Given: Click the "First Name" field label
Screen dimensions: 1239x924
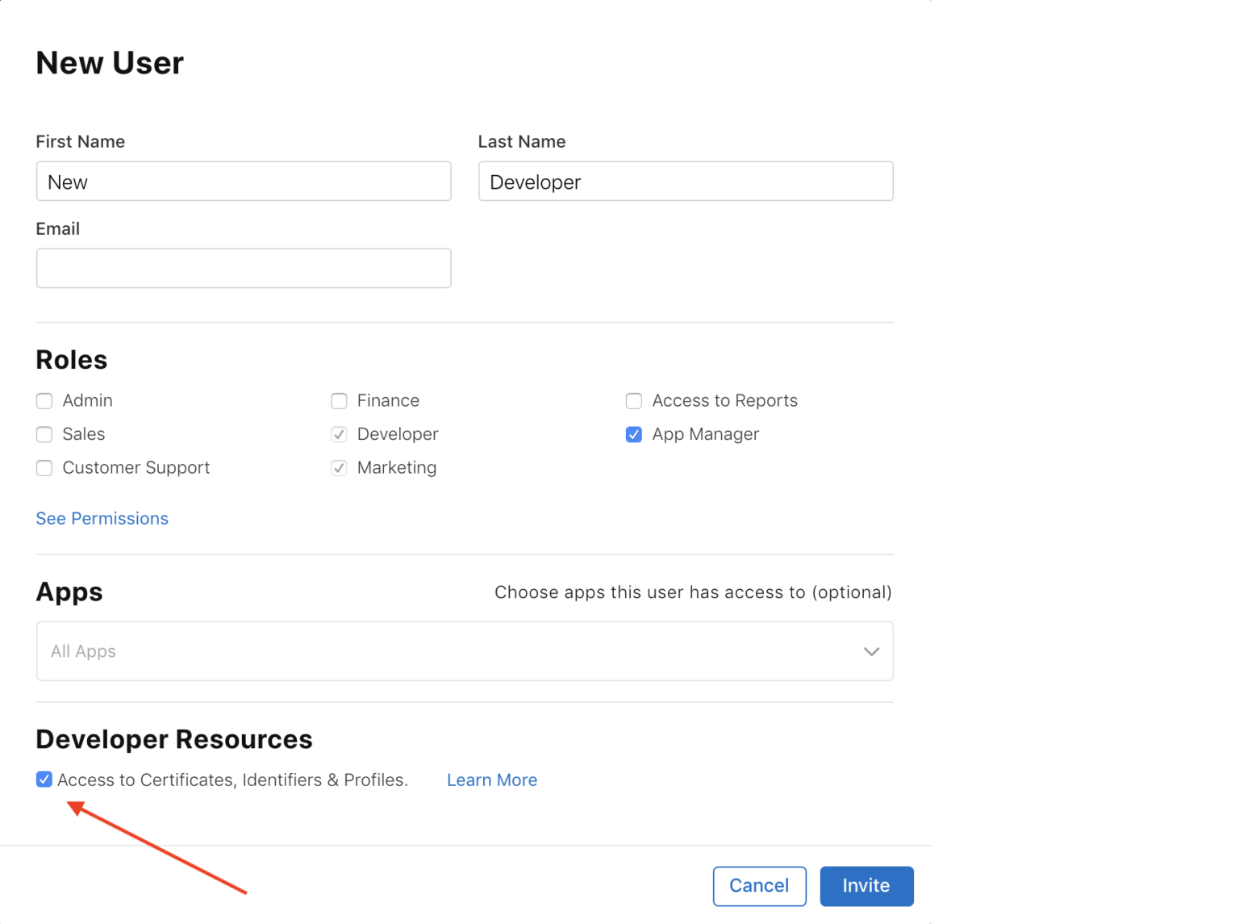Looking at the screenshot, I should [x=81, y=141].
